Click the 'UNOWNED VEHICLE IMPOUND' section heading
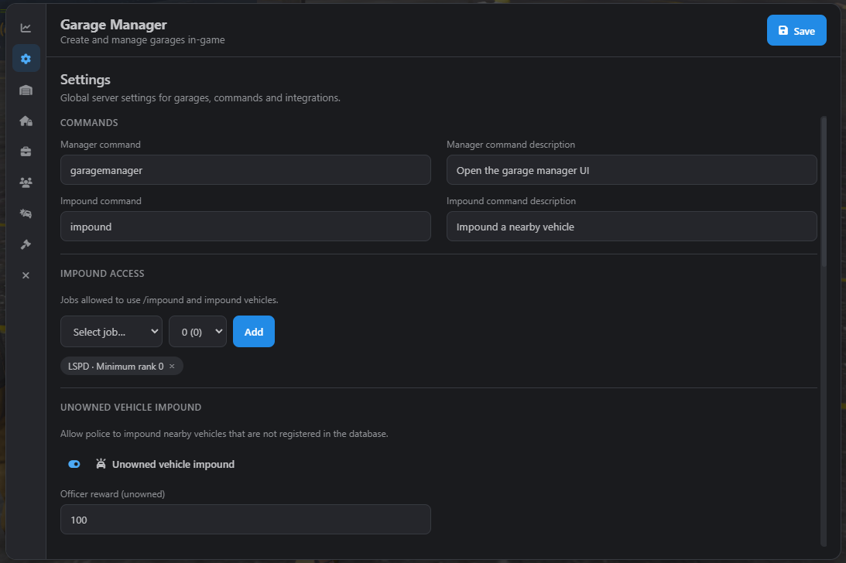The height and width of the screenshot is (563, 846). [x=131, y=407]
